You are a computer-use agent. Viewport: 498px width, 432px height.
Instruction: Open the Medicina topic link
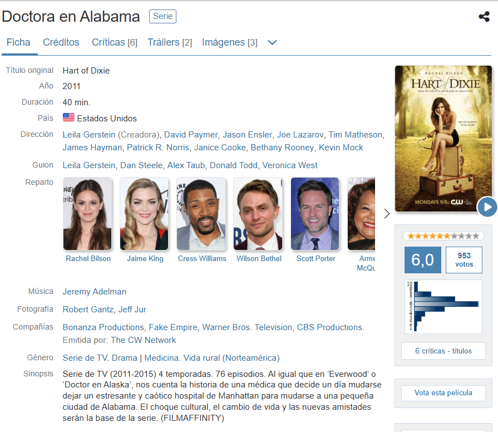tap(161, 357)
